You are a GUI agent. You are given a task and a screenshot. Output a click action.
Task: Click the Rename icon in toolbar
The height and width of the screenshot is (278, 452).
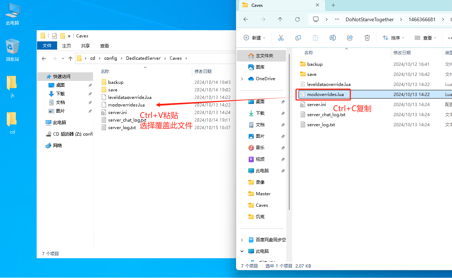click(x=333, y=38)
